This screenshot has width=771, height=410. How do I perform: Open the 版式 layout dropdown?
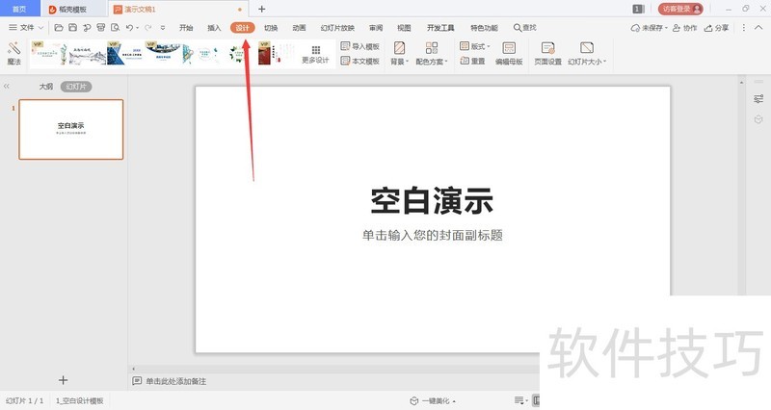click(x=475, y=46)
